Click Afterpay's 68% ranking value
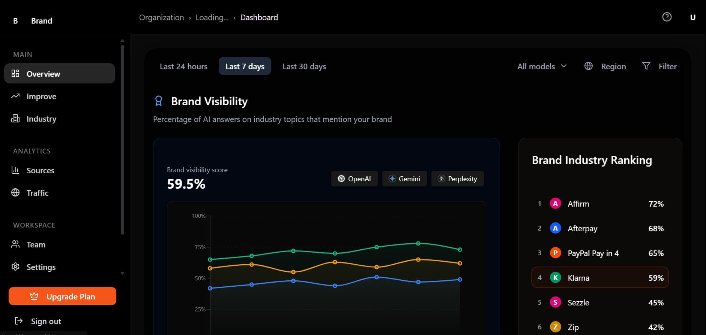Screen dimensions: 706x335 tap(656, 228)
